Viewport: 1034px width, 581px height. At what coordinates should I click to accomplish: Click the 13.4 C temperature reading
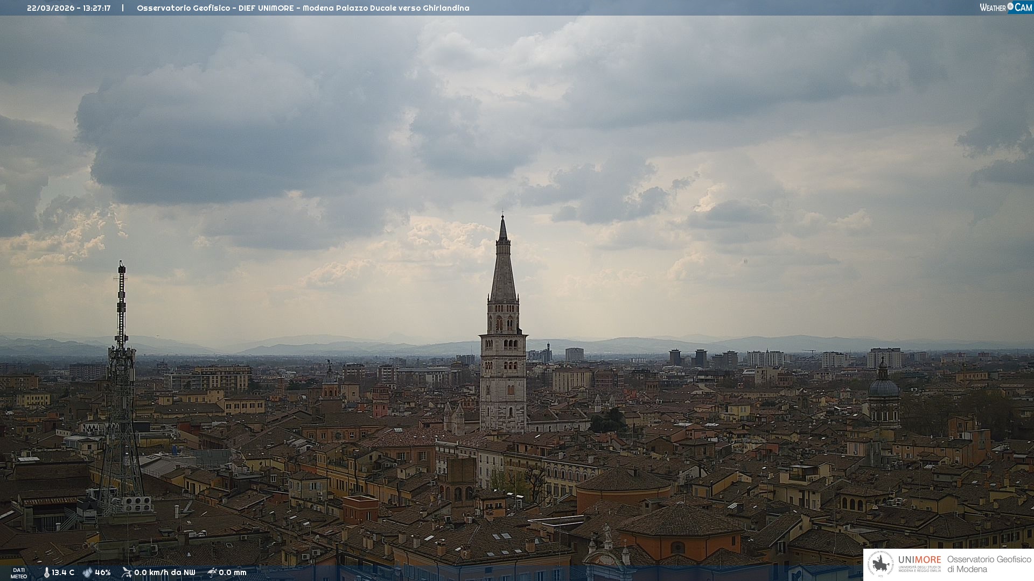pyautogui.click(x=63, y=572)
